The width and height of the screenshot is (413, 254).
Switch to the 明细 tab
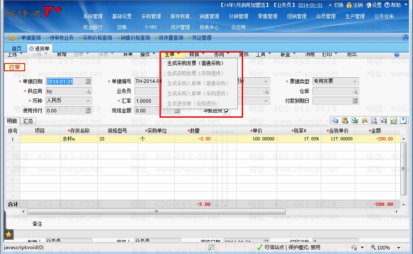12,121
